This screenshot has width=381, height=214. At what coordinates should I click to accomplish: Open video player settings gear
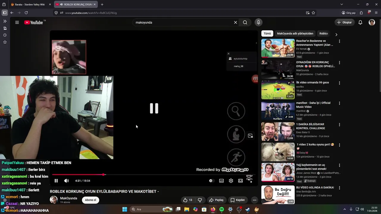point(231,181)
